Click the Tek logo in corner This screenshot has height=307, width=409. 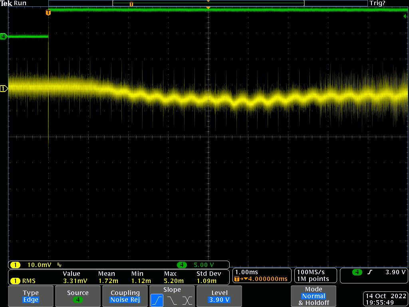click(6, 3)
